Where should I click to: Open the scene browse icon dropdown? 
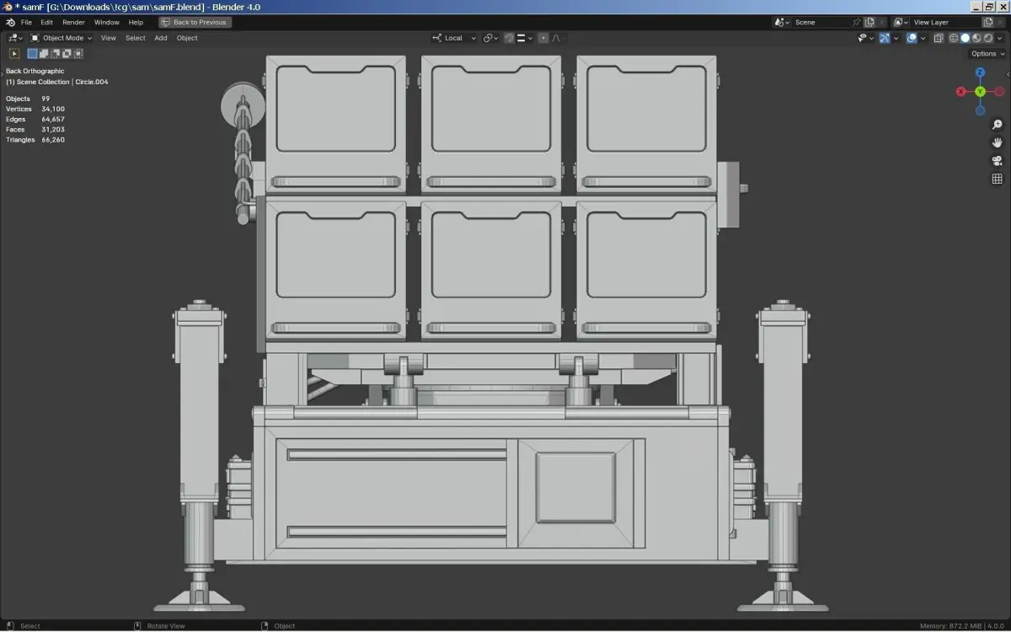782,22
